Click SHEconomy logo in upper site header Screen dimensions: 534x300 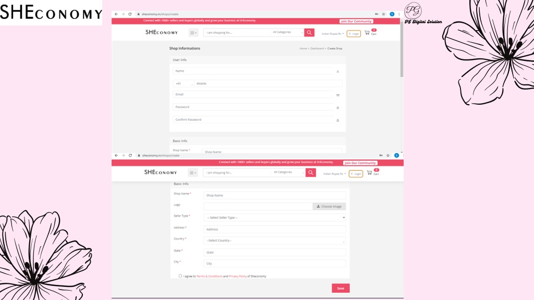coord(162,32)
